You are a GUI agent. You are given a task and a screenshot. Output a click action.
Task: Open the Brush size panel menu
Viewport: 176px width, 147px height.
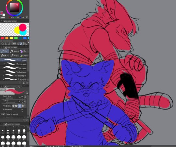point(1,124)
